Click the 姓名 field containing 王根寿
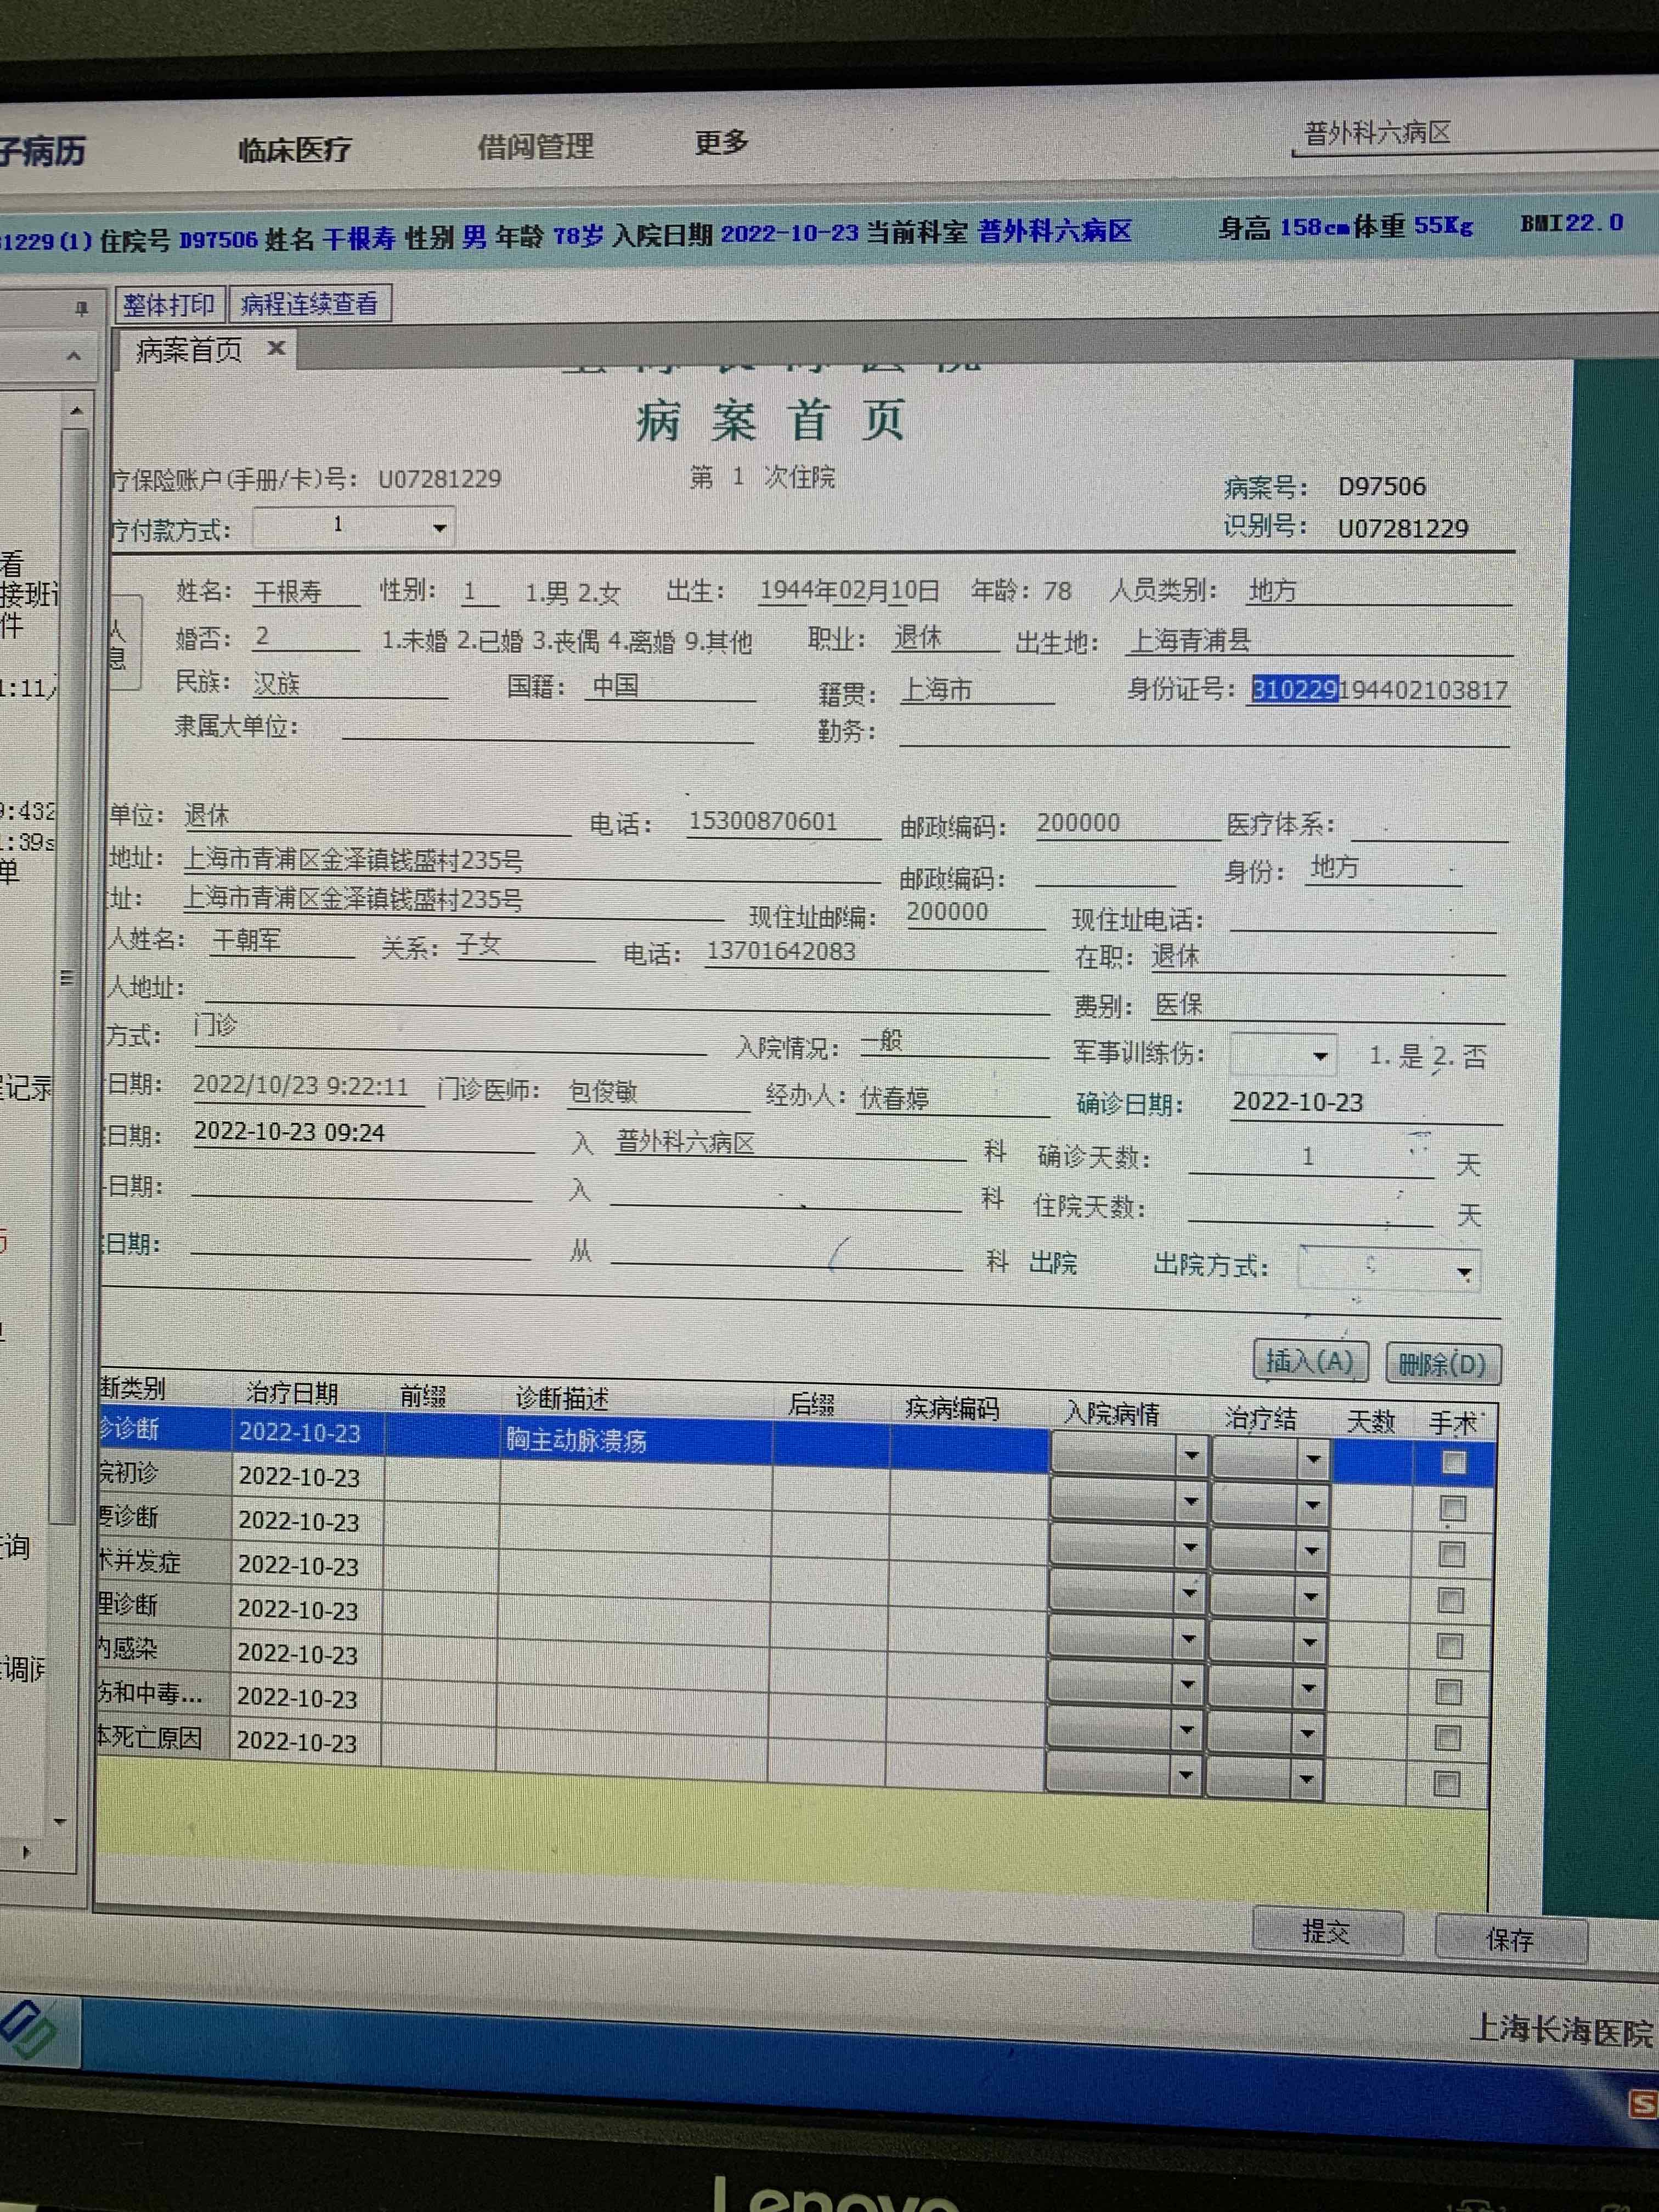 coord(306,592)
